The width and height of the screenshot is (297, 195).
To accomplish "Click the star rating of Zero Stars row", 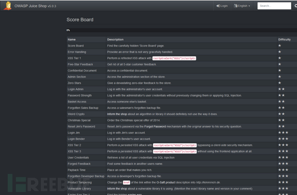I will point(280,83).
